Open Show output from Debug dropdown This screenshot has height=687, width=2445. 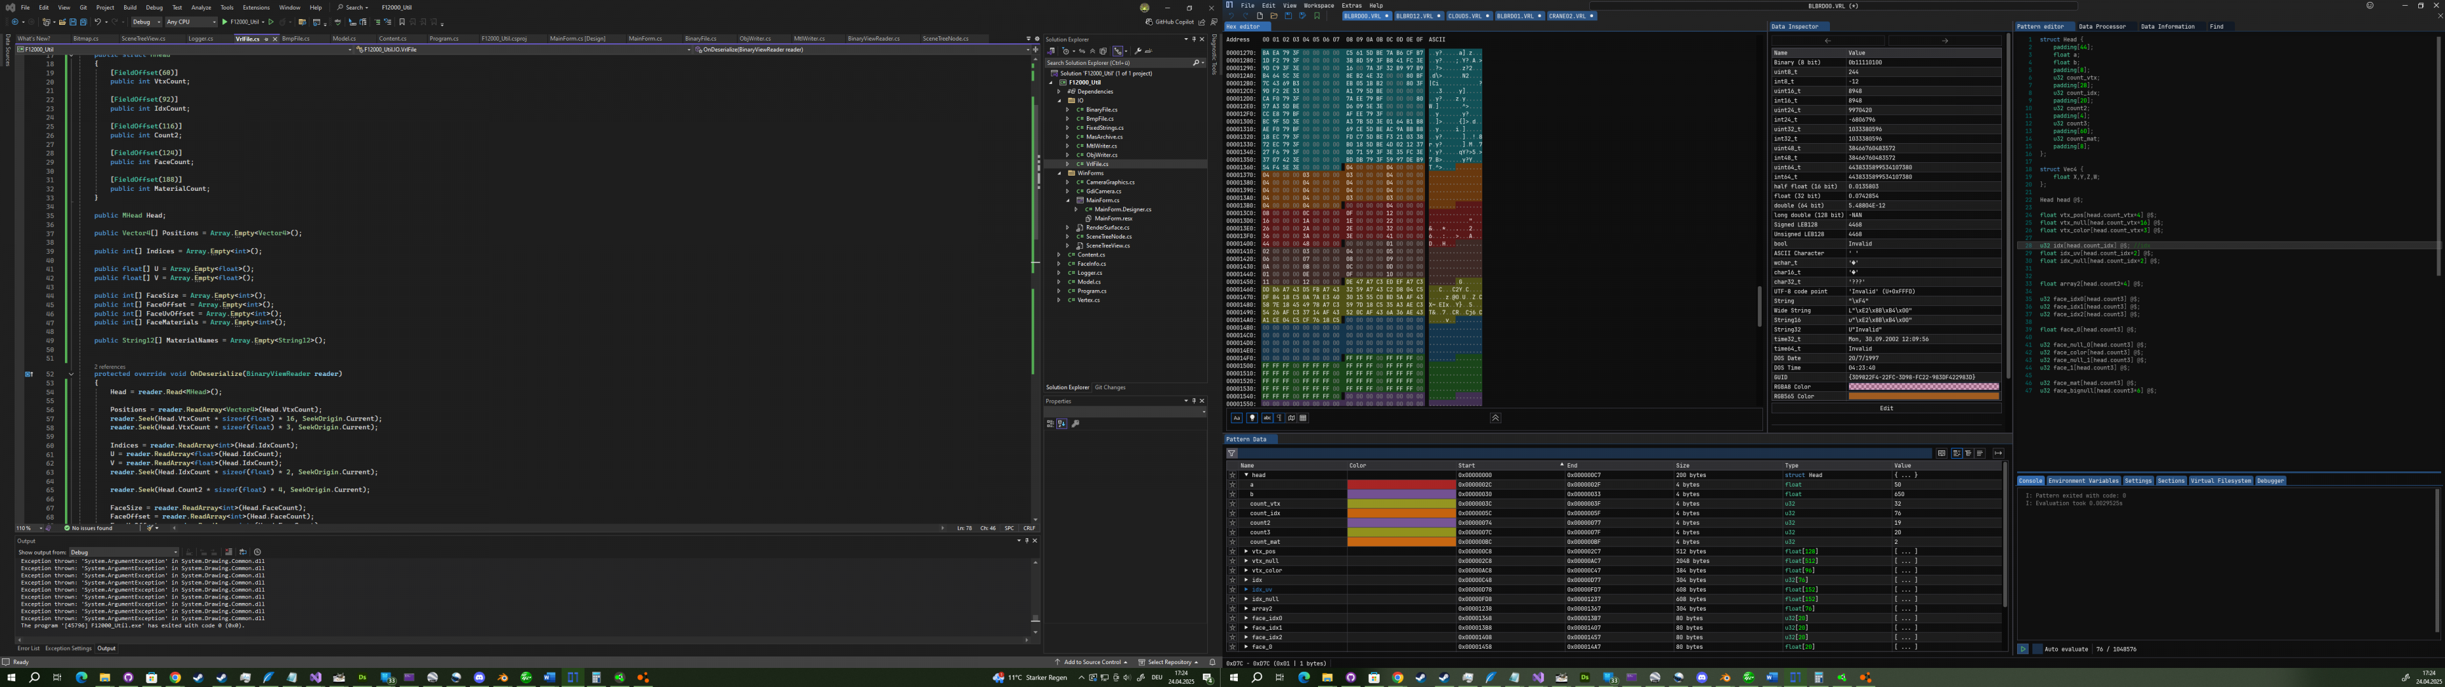124,552
